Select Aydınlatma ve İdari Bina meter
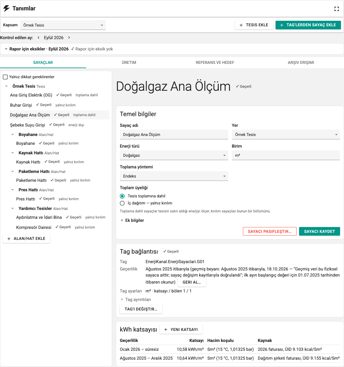 62,217
